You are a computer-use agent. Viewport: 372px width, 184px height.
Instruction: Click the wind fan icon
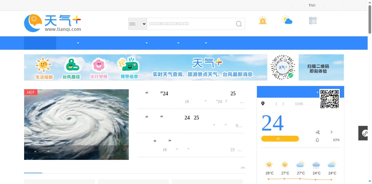pos(317,132)
